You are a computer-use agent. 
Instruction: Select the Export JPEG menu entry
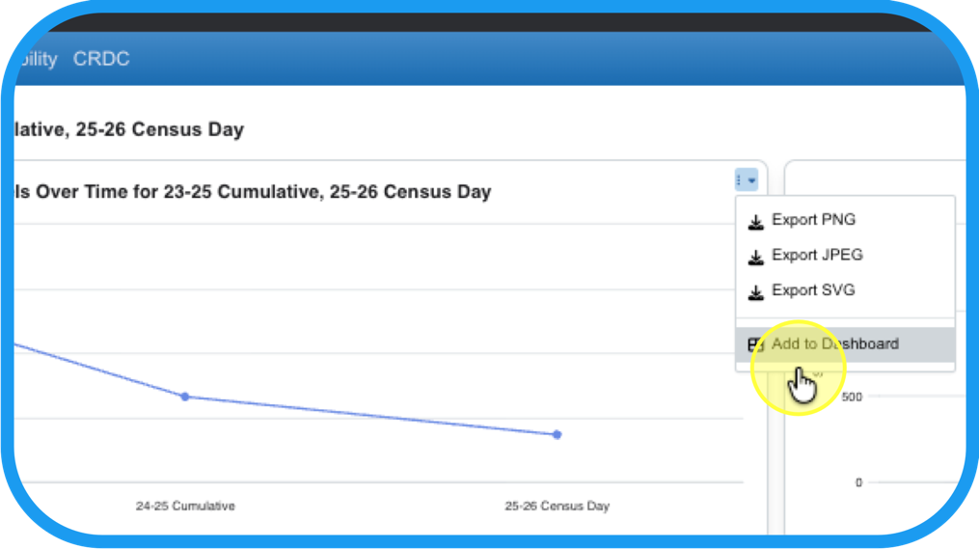[x=817, y=255]
